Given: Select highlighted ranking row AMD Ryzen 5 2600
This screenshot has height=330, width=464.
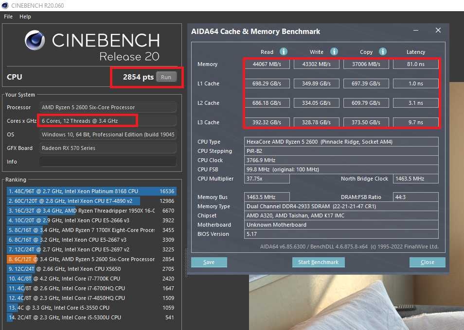Looking at the screenshot, I should (x=91, y=259).
